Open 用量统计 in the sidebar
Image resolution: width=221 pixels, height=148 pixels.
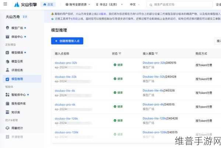tap(17, 128)
